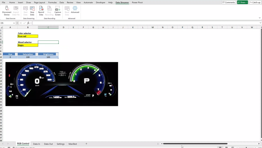Click the horizontal scrollbar thumb
This screenshot has height=148, width=262.
click(195, 144)
